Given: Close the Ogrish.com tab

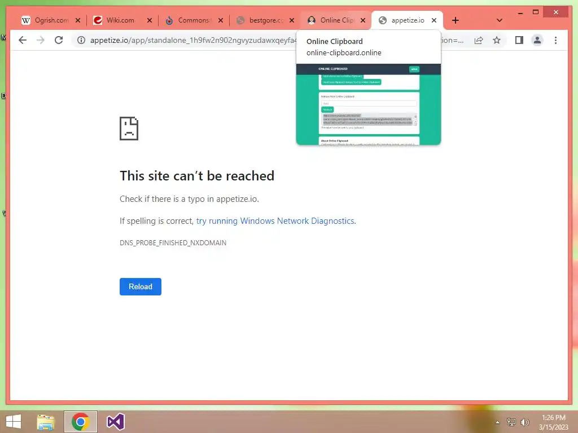Looking at the screenshot, I should click(x=78, y=20).
